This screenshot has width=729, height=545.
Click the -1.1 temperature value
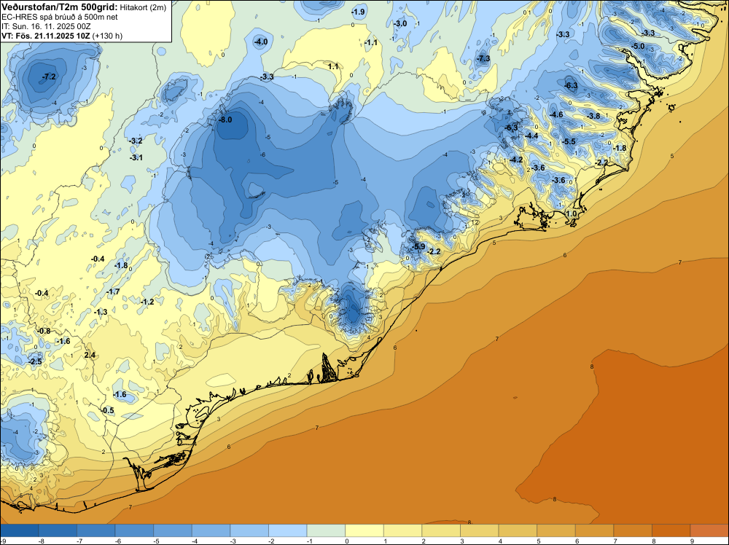(370, 43)
